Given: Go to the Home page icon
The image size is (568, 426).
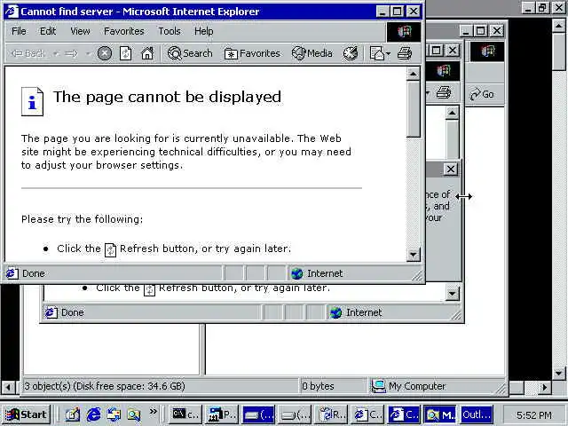Looking at the screenshot, I should pos(147,53).
